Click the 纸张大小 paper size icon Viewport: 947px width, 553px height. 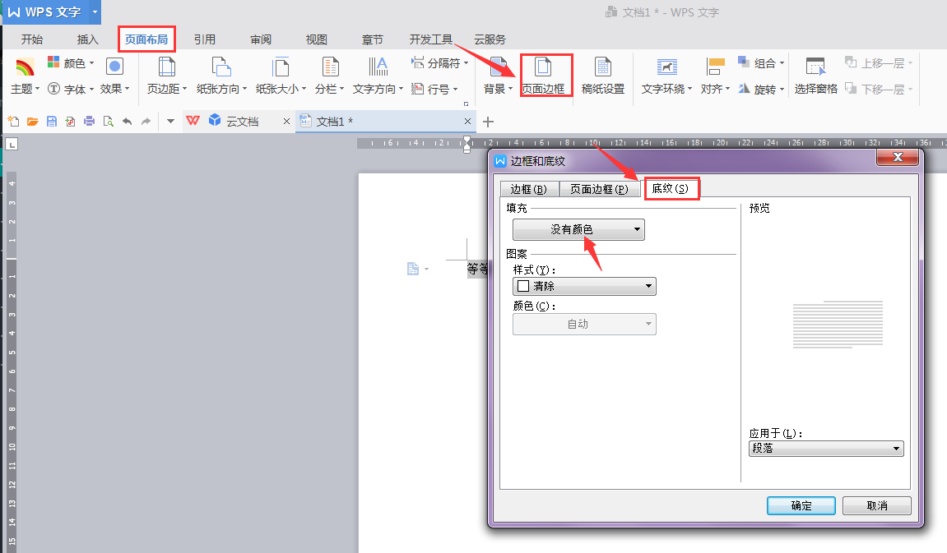(281, 67)
